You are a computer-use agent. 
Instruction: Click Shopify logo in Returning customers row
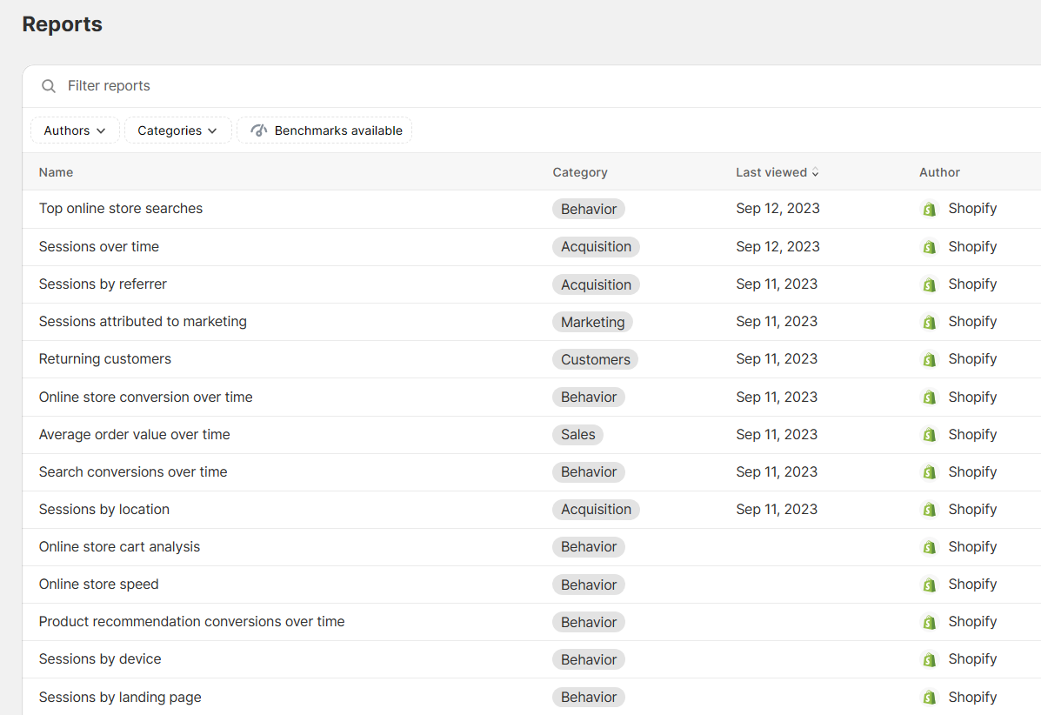(930, 359)
